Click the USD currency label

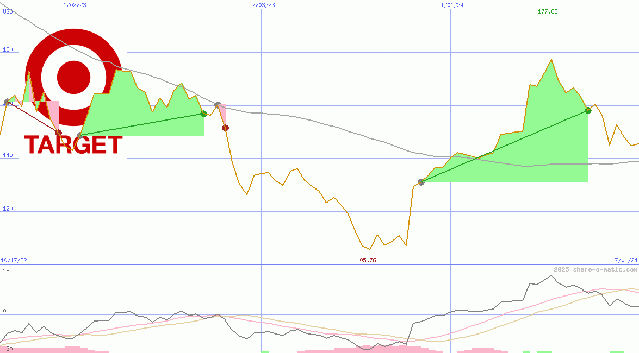coord(8,11)
